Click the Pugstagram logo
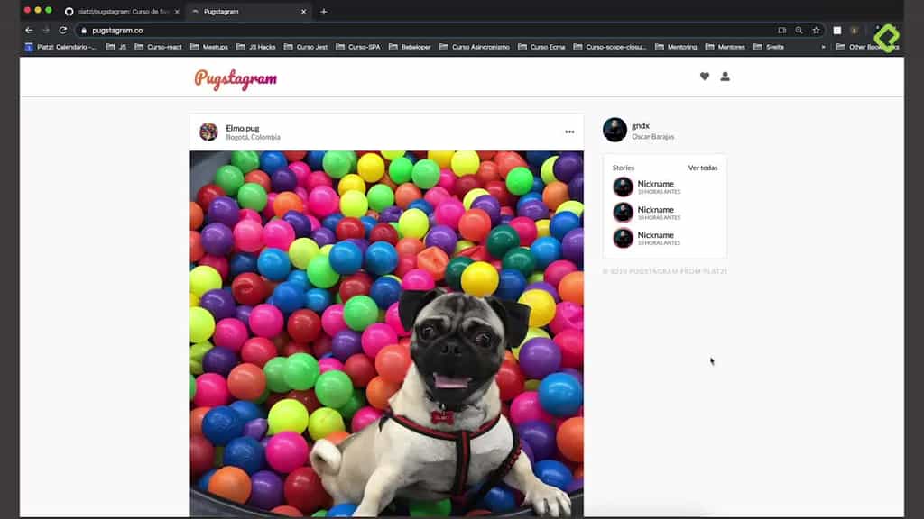This screenshot has width=924, height=519. (236, 79)
